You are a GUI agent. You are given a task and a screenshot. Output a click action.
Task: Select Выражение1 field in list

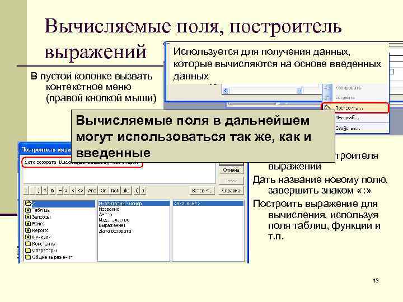pyautogui.click(x=112, y=225)
